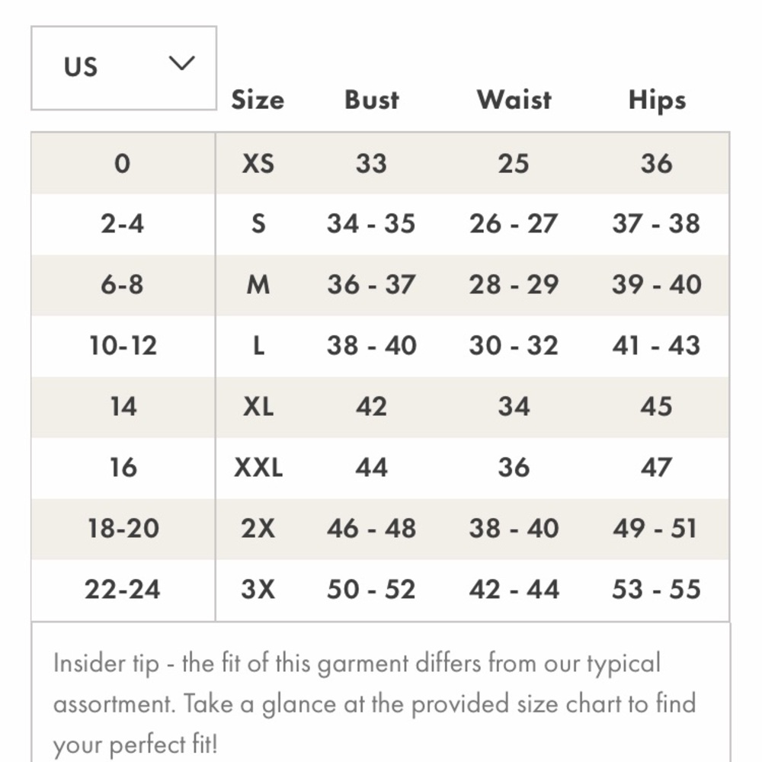The width and height of the screenshot is (762, 762).
Task: Click the M size label
Action: [x=258, y=285]
